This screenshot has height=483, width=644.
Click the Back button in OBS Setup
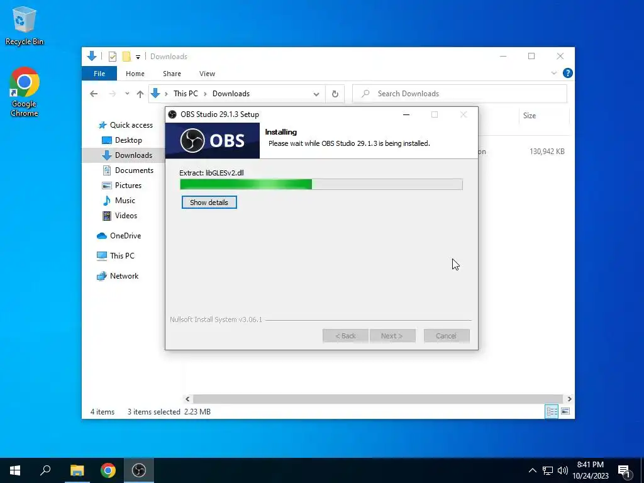pos(345,336)
